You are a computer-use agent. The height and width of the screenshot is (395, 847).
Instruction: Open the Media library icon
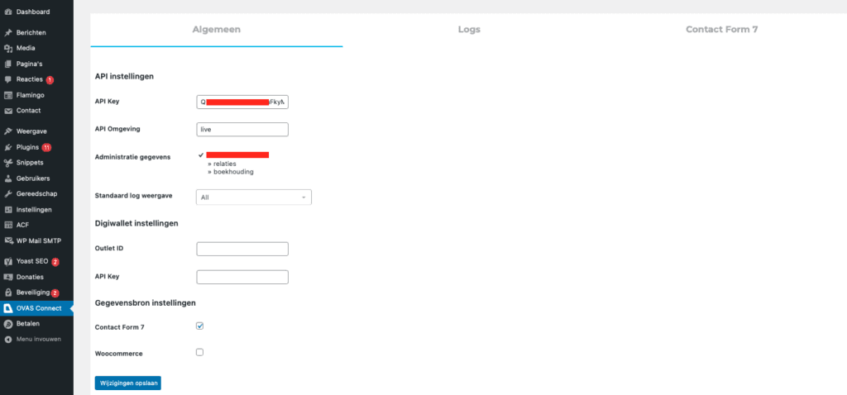pos(8,49)
